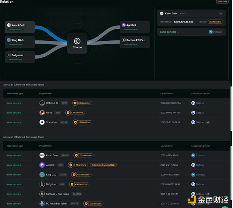The width and height of the screenshot is (233, 208).
Task: Select the Efforce center node
Action: pos(77,43)
